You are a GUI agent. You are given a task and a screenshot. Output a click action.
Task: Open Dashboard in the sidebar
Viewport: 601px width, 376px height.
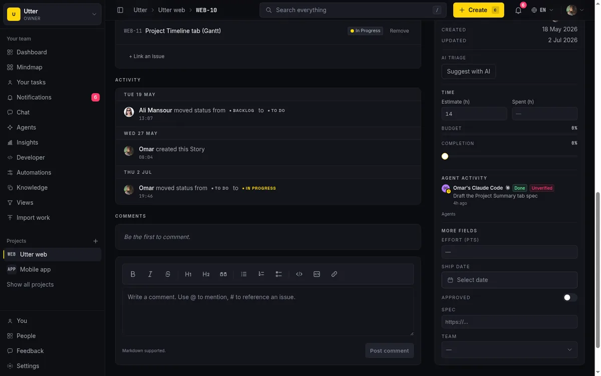(52, 52)
